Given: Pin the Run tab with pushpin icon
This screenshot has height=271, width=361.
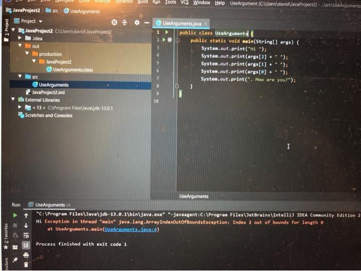Looking at the screenshot, I should 15,260.
